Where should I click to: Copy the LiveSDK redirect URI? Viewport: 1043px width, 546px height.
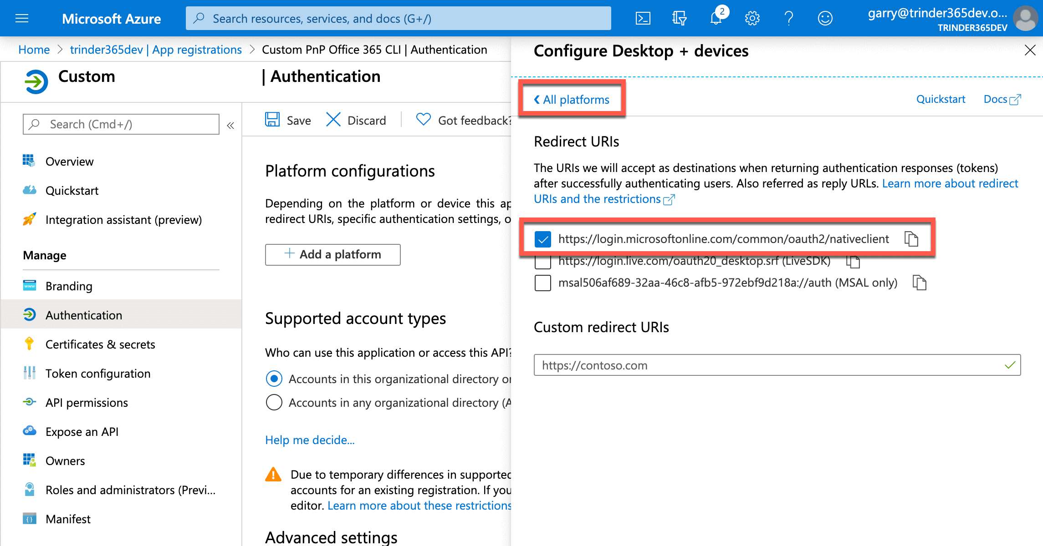click(x=853, y=261)
